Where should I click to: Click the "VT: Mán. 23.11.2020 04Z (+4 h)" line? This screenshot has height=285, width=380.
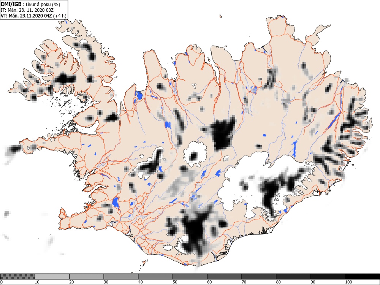[x=33, y=16]
